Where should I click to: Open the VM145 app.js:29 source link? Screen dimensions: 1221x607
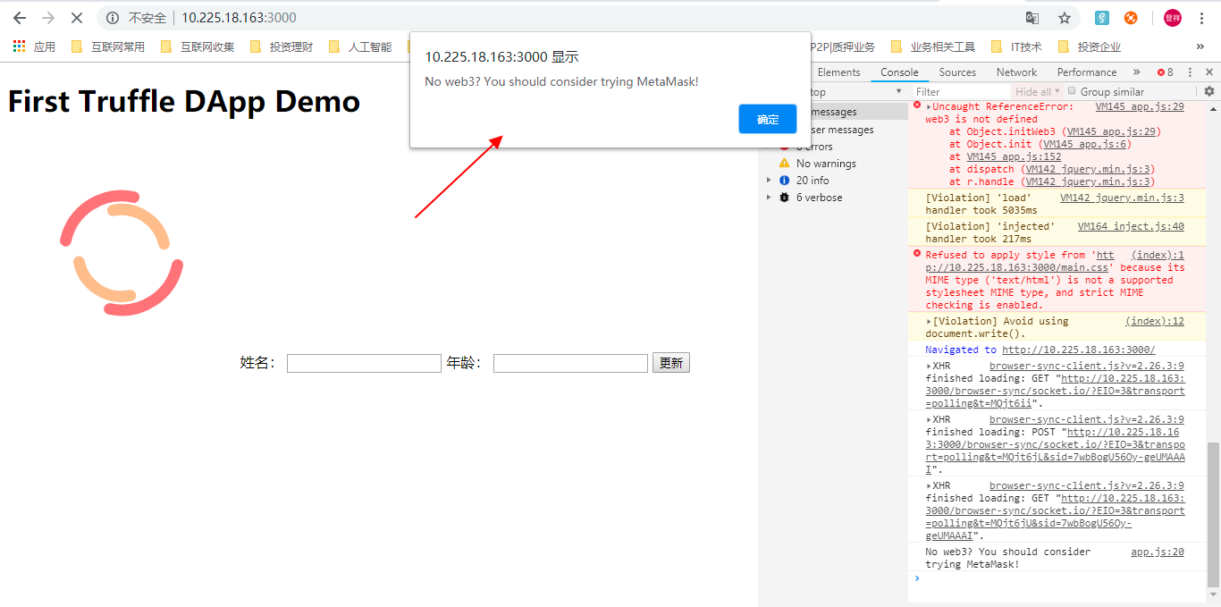[x=1139, y=106]
